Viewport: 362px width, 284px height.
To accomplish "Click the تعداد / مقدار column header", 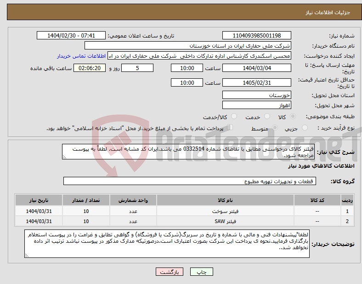I will click(x=86, y=200).
